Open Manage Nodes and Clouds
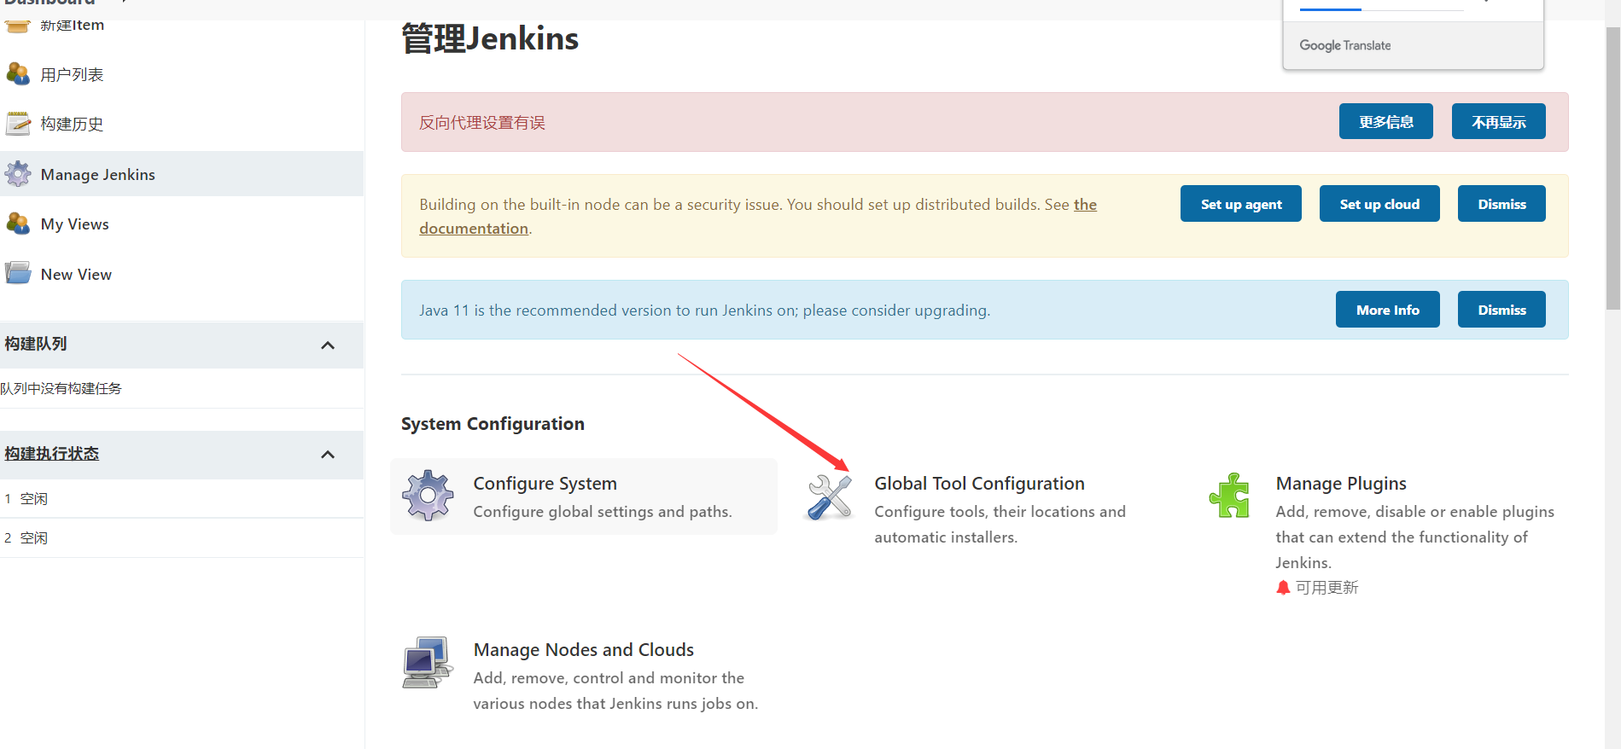1621x749 pixels. (x=584, y=650)
